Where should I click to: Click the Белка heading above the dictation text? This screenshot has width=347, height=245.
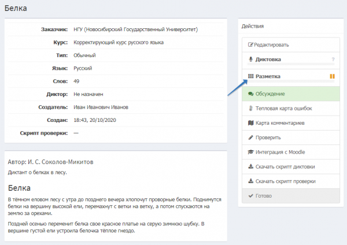tap(20, 188)
